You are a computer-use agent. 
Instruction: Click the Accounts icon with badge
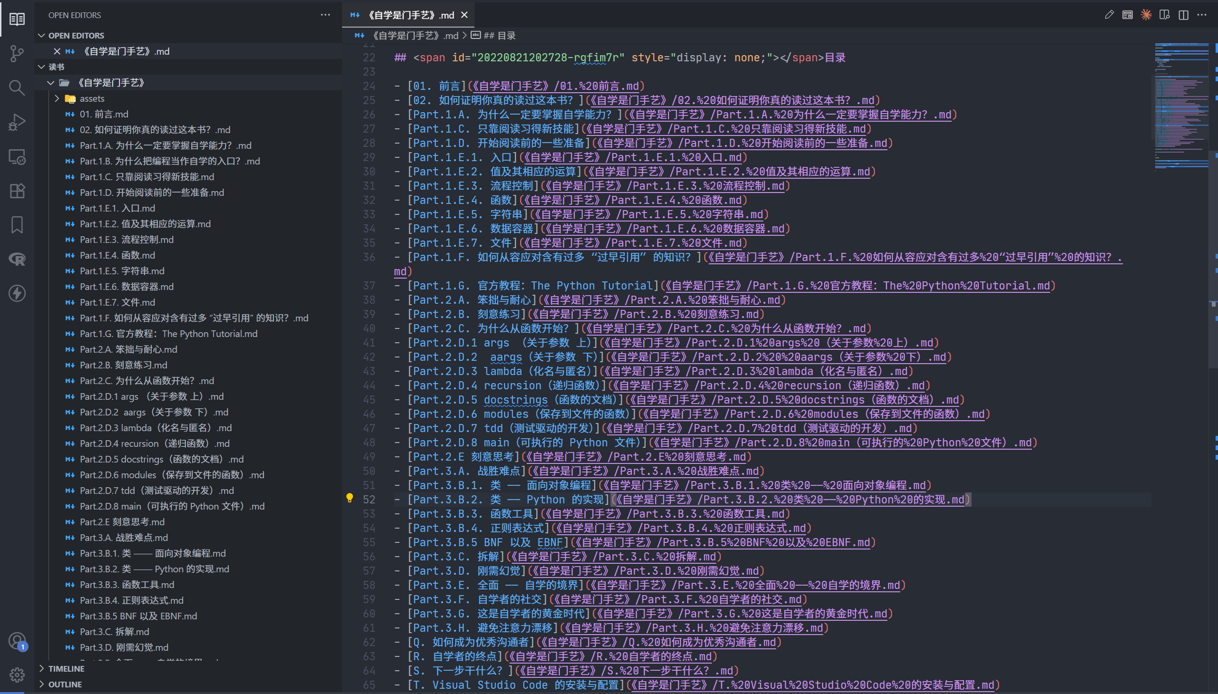pos(17,641)
